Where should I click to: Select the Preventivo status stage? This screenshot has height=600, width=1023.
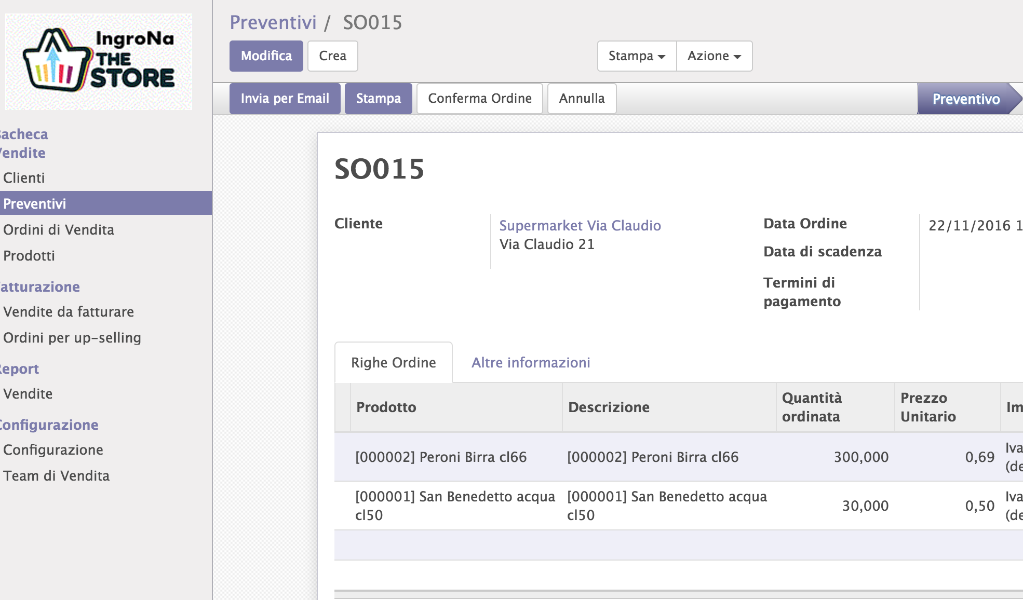coord(965,99)
